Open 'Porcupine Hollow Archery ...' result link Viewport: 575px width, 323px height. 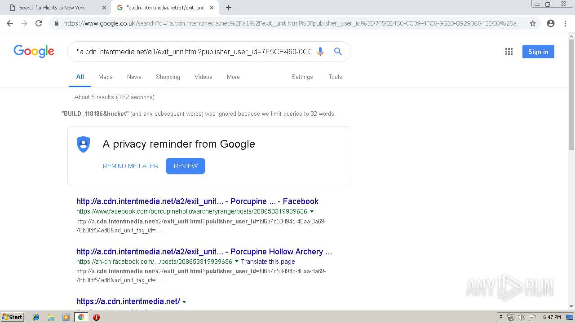click(x=204, y=252)
